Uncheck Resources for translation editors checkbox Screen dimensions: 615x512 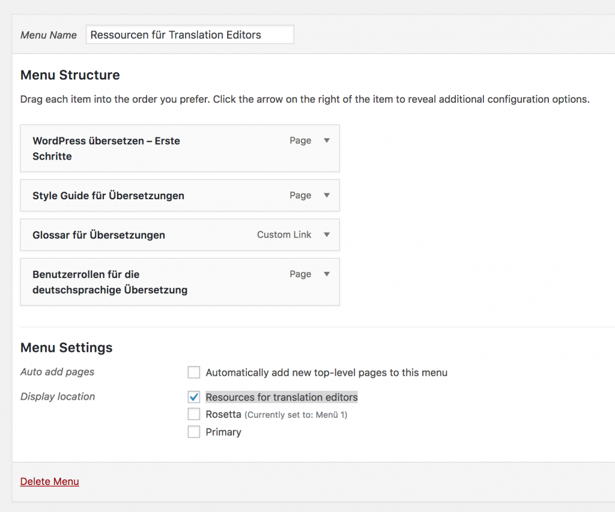click(194, 397)
